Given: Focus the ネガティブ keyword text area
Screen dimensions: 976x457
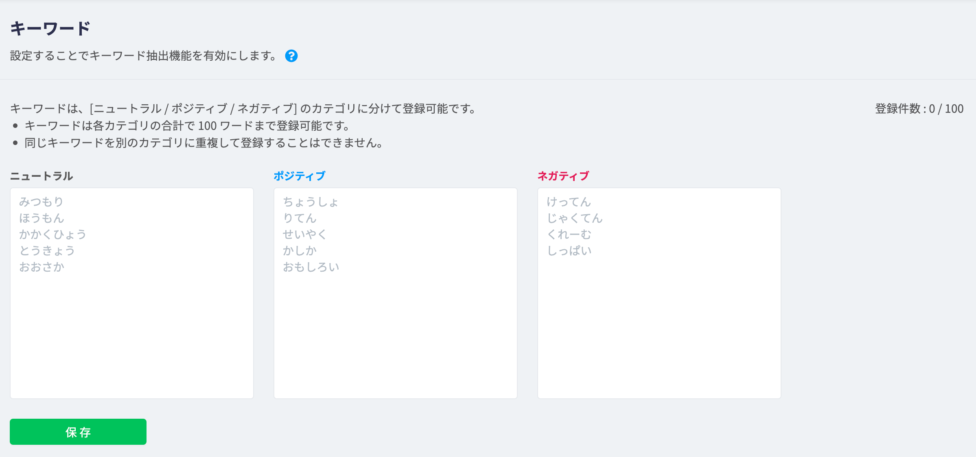Looking at the screenshot, I should coord(659,293).
